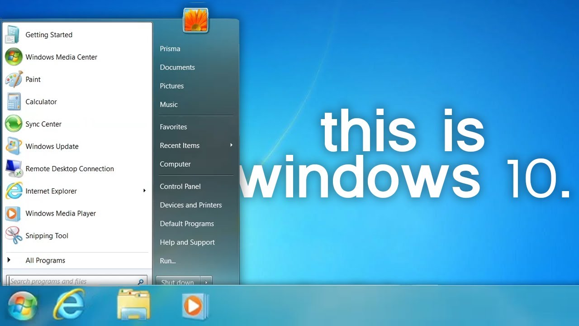Expand All Programs list
579x326 pixels.
point(45,260)
